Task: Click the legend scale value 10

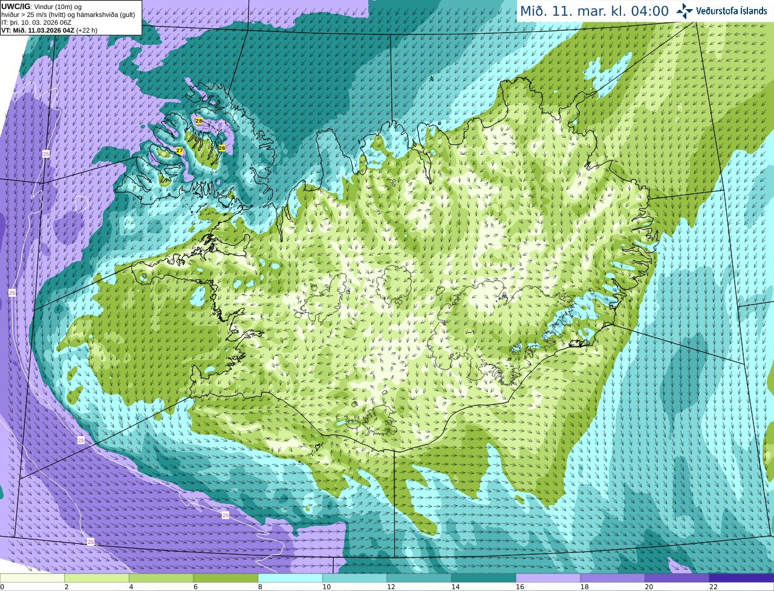Action: [327, 587]
